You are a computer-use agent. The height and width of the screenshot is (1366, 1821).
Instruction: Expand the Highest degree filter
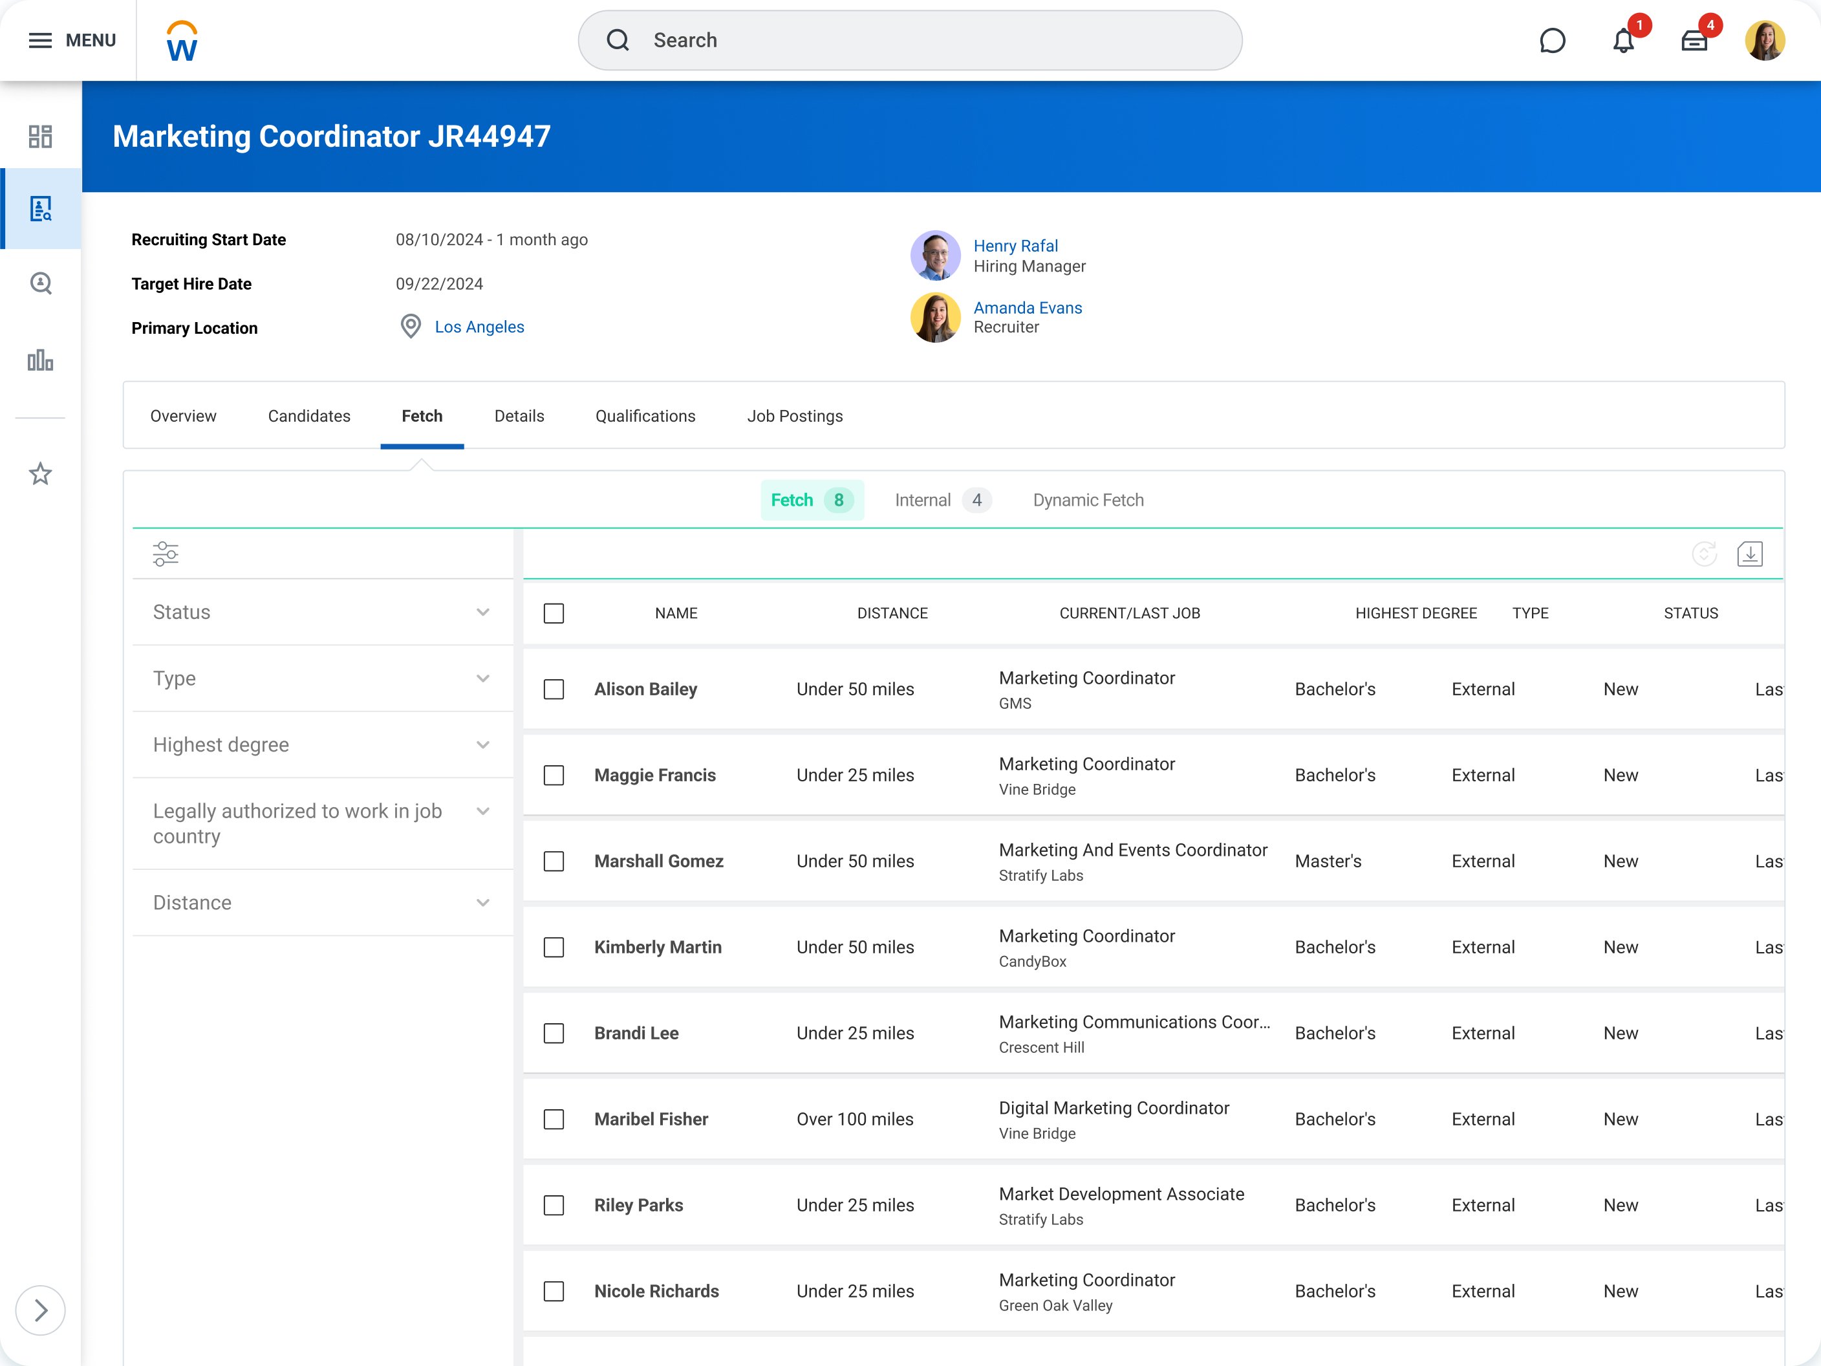[483, 744]
